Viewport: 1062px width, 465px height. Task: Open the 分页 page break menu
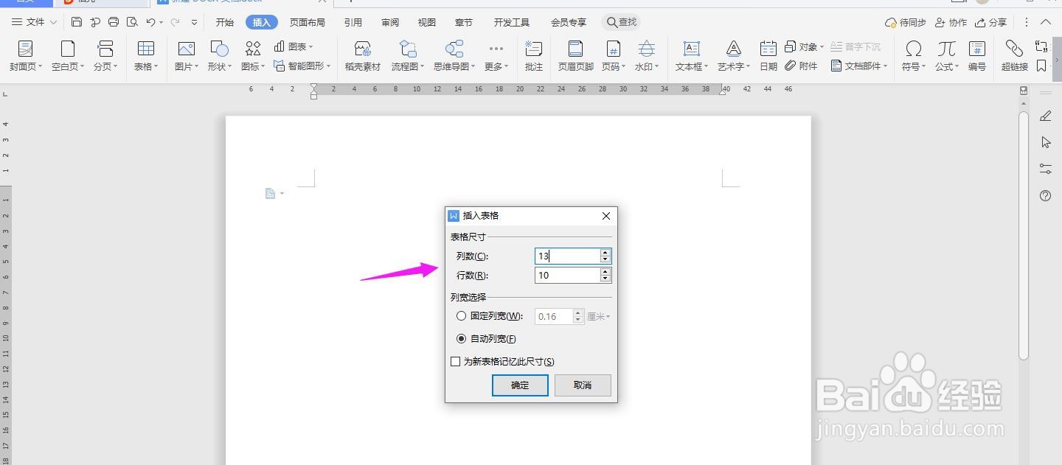click(x=105, y=56)
